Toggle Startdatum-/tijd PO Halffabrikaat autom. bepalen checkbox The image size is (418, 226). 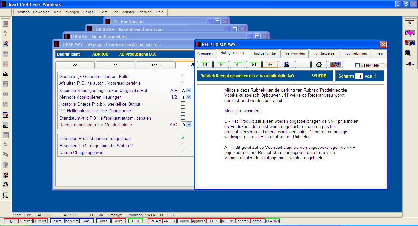click(x=183, y=118)
